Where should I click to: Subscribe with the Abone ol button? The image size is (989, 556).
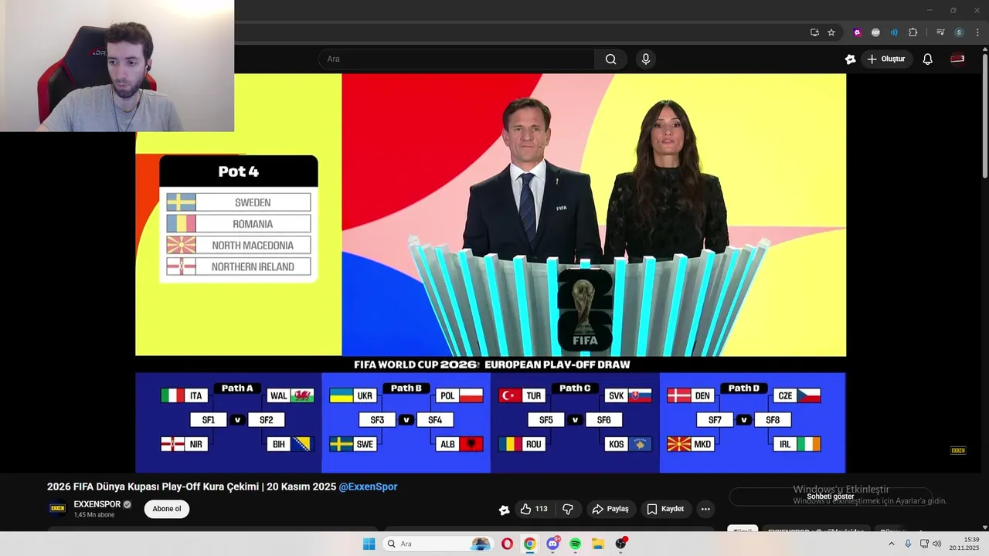coord(167,509)
